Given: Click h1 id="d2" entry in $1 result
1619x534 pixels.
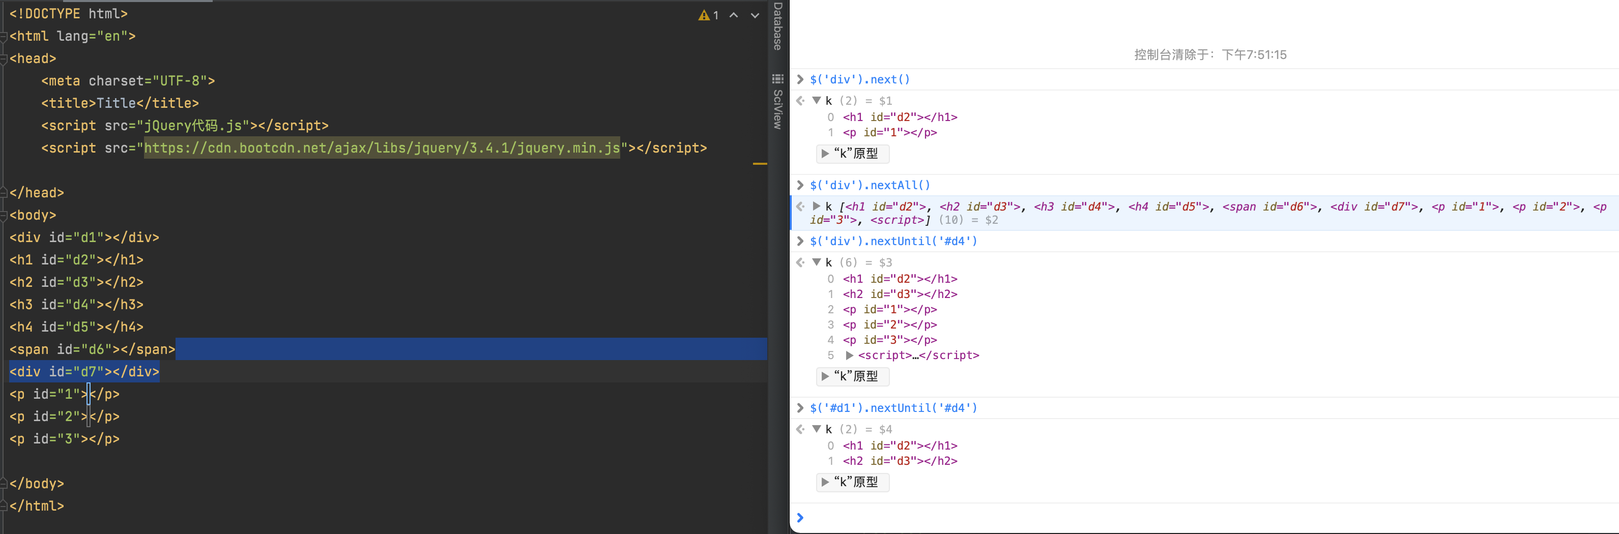Looking at the screenshot, I should click(900, 117).
